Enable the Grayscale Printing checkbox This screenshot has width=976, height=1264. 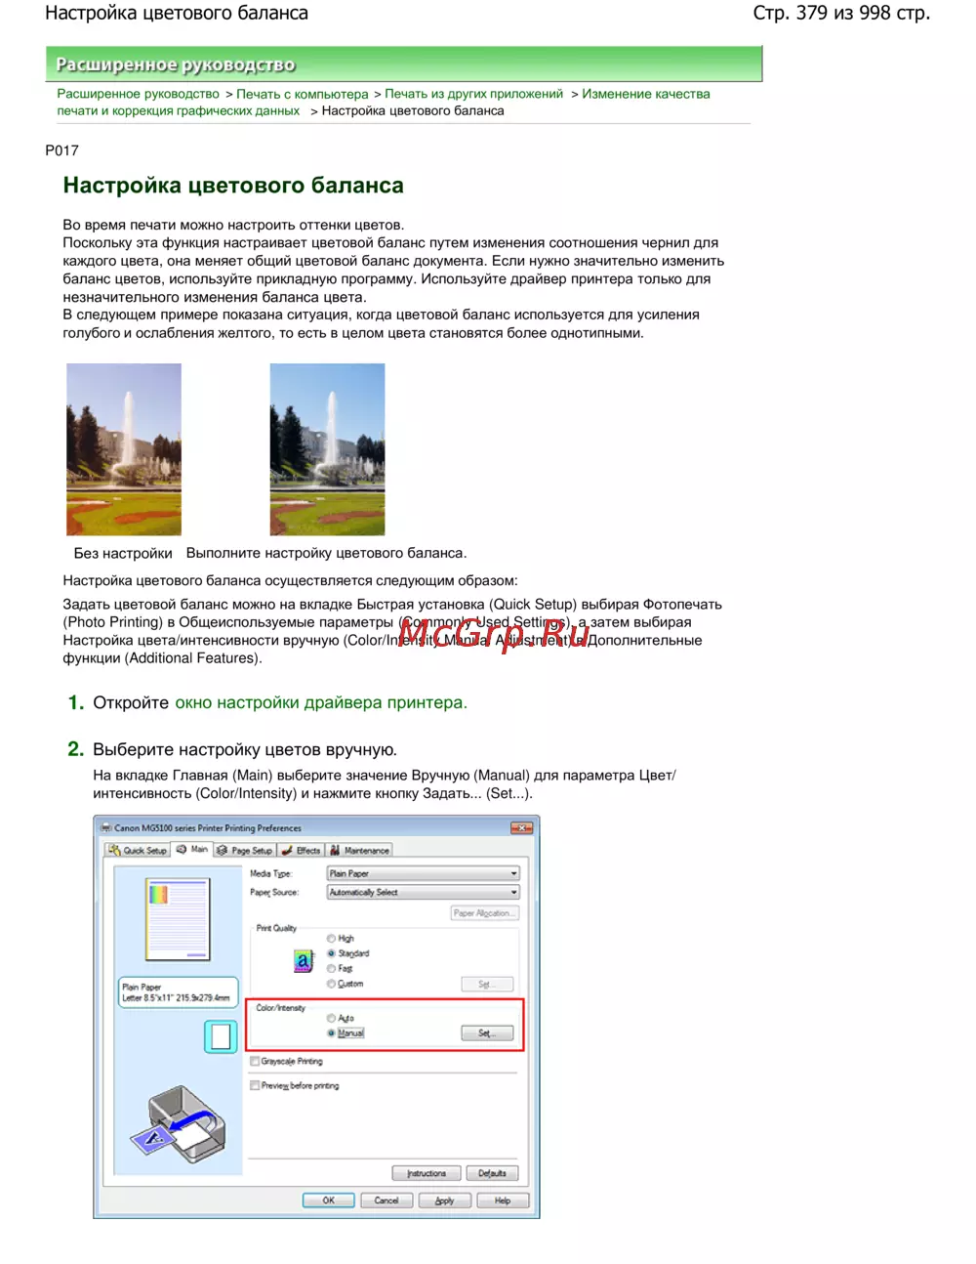(x=255, y=1061)
